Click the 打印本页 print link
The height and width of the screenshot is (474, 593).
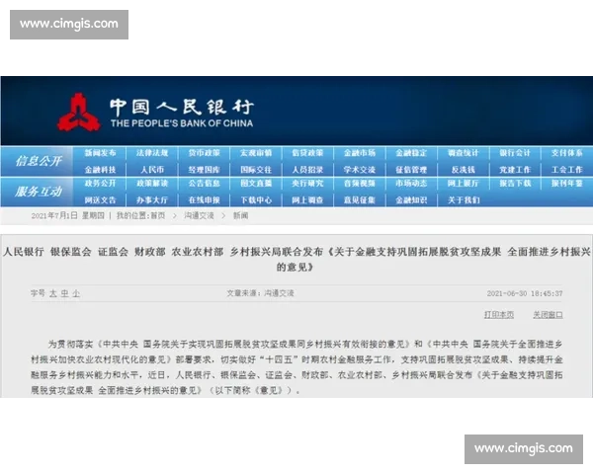point(498,314)
